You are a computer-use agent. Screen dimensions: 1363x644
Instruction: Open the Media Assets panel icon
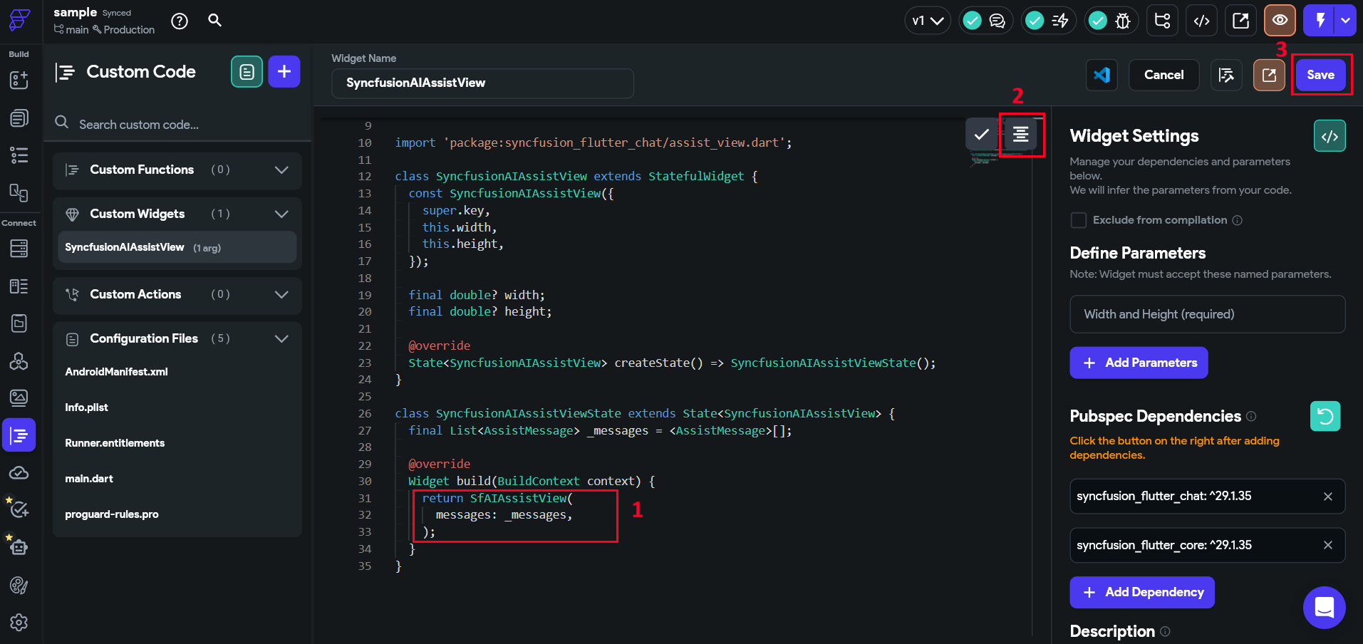click(19, 398)
